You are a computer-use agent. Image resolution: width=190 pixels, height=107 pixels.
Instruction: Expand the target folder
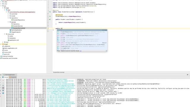(x=1, y=44)
